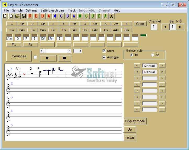Click the scrollbar right arrow above the stop button
This screenshot has width=189, height=150.
point(69,51)
